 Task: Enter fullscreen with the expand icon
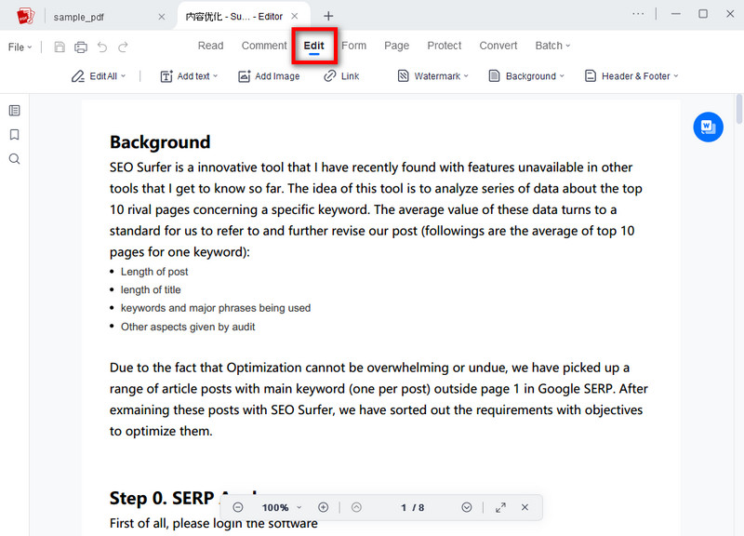pos(500,507)
